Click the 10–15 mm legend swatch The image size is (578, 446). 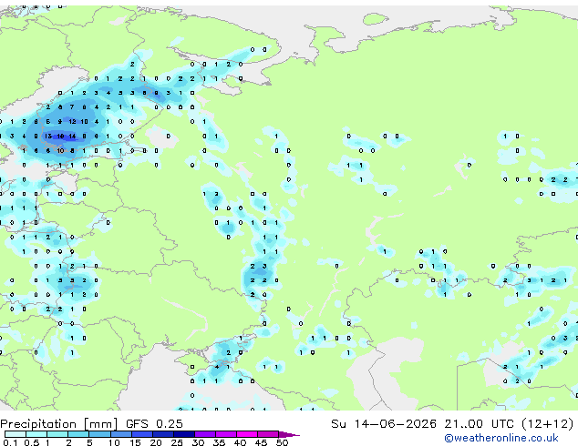click(121, 434)
